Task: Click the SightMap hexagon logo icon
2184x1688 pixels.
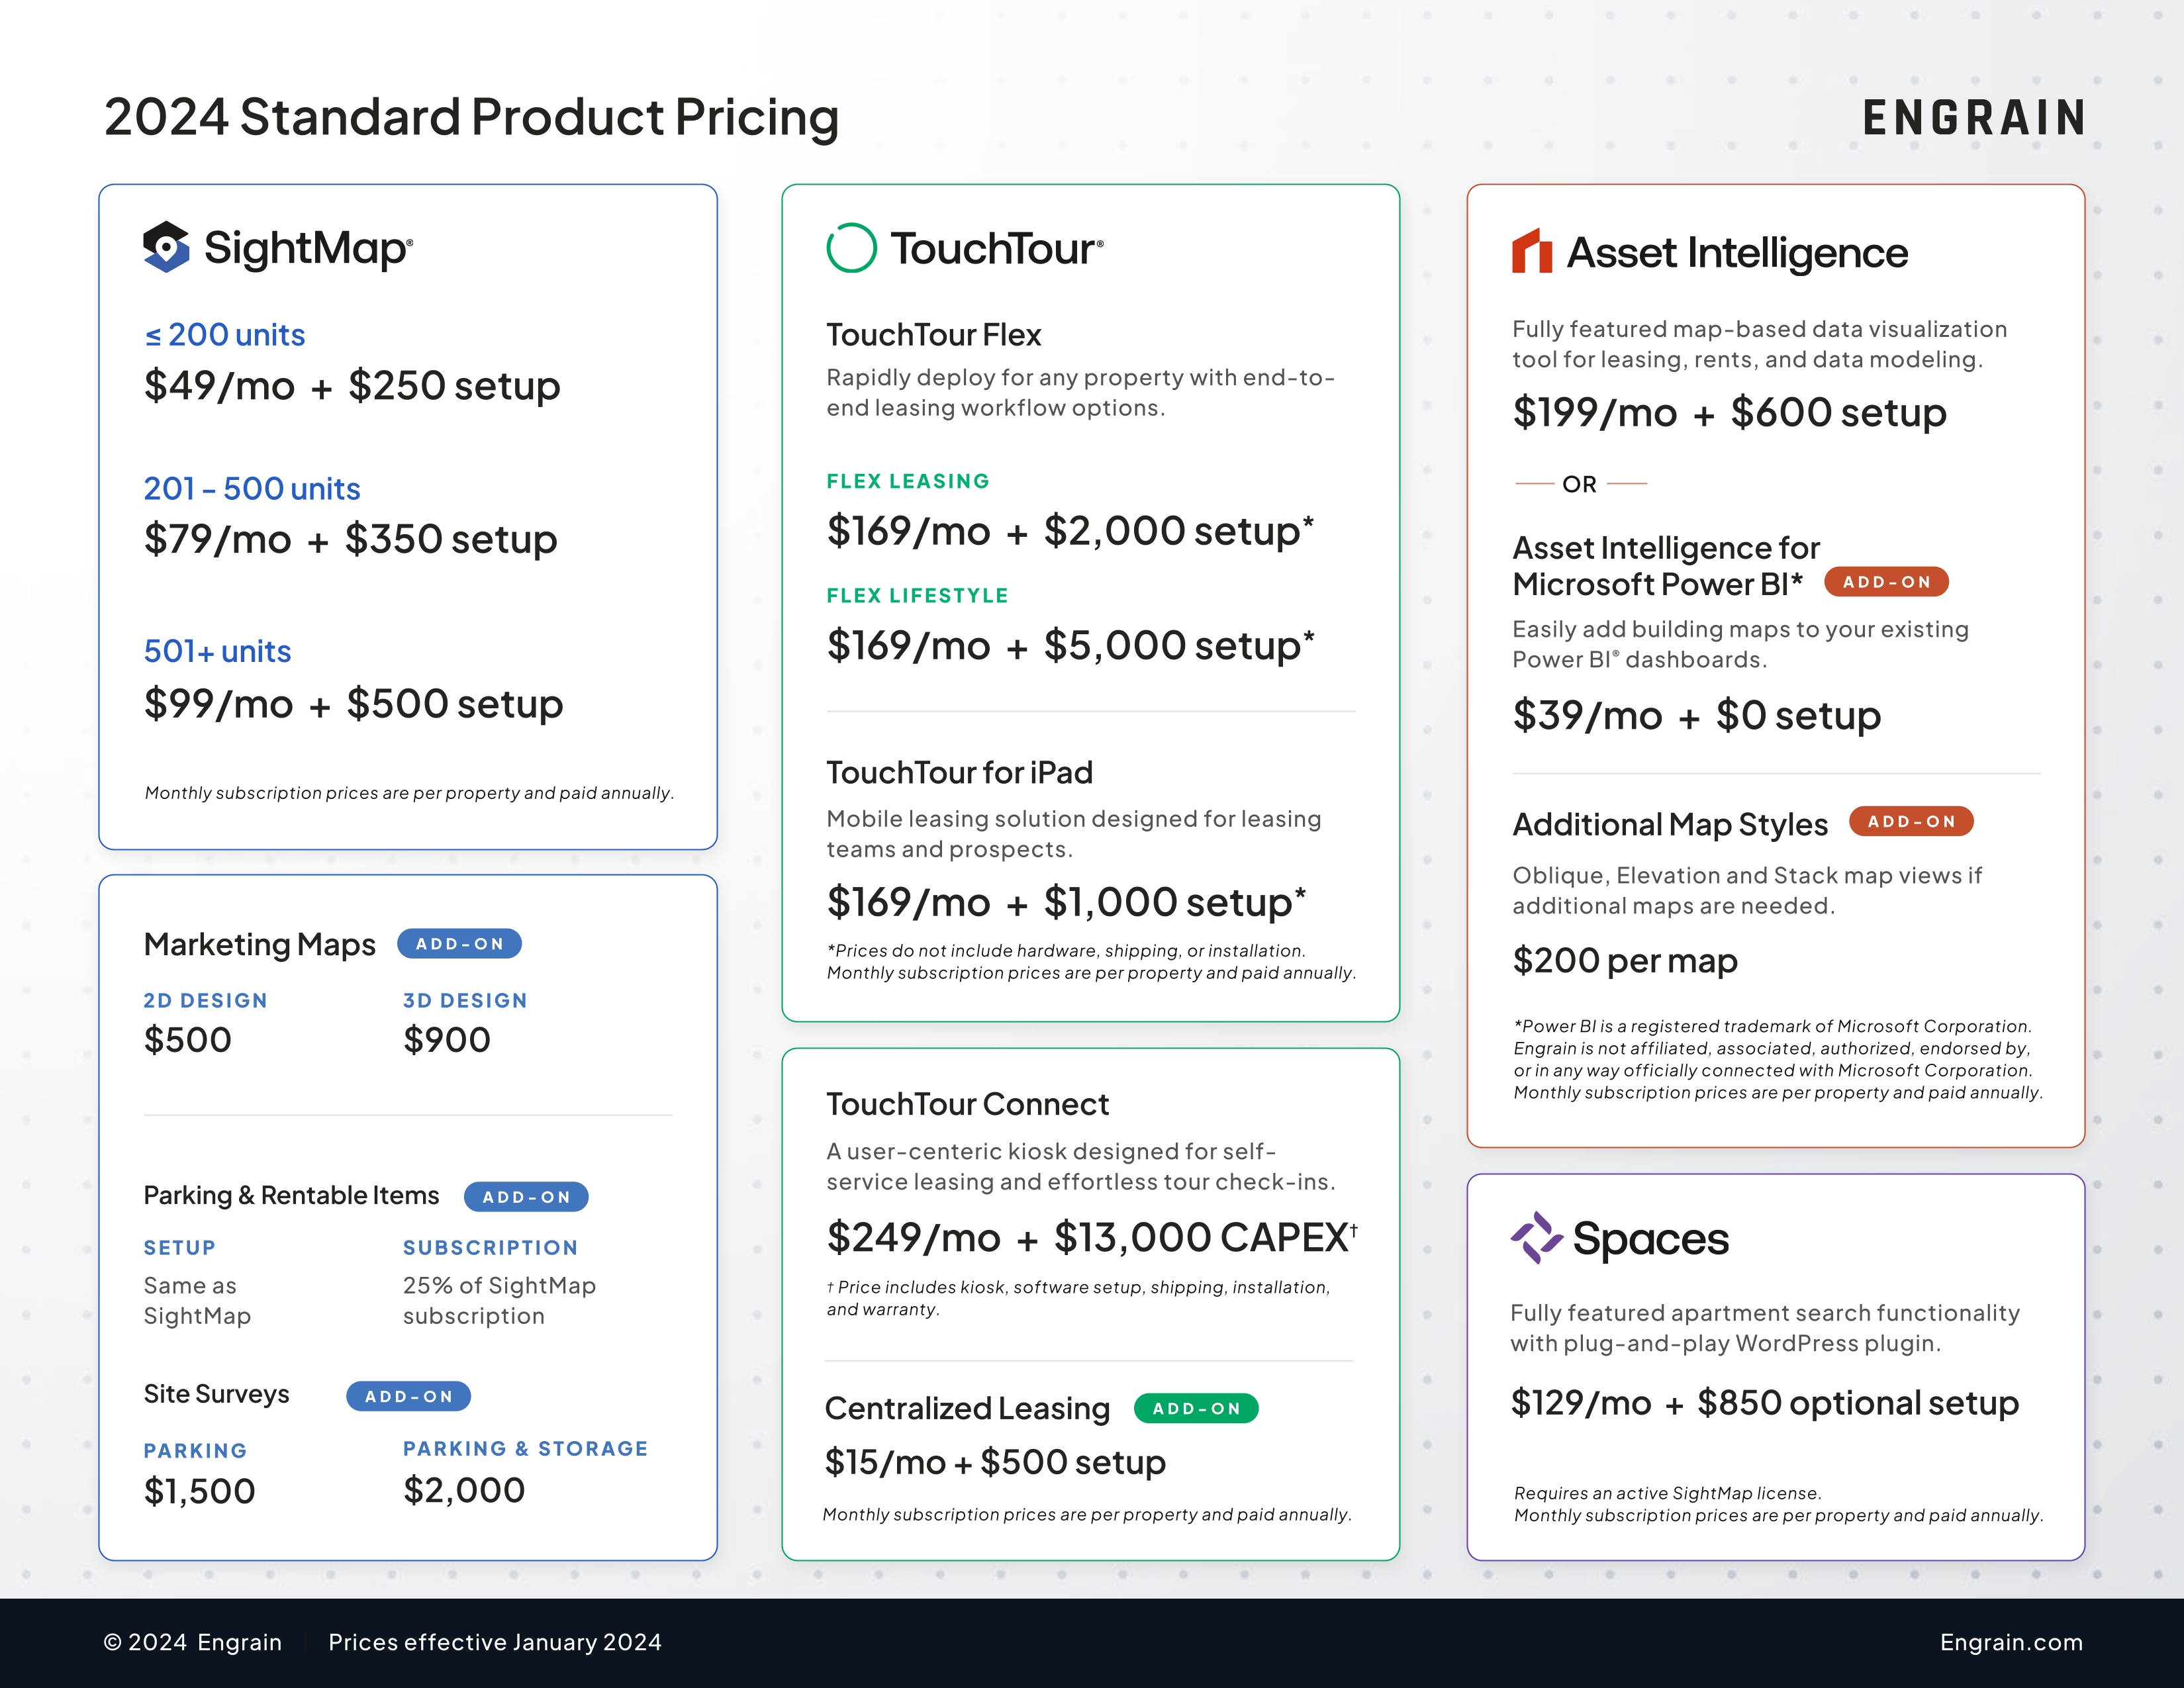Action: tap(166, 247)
